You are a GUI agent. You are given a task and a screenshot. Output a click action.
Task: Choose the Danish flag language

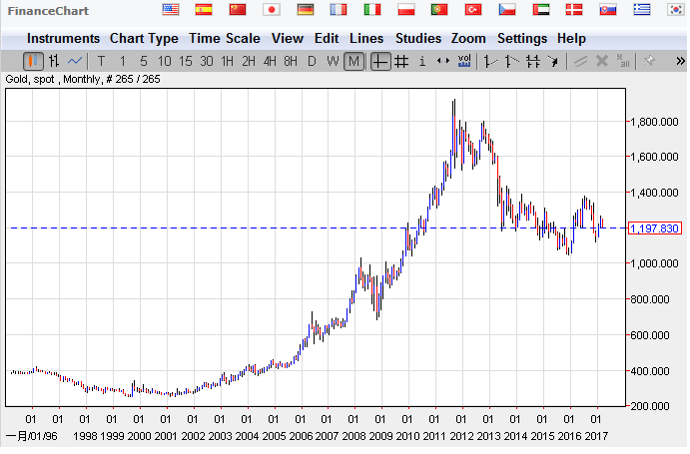(574, 9)
